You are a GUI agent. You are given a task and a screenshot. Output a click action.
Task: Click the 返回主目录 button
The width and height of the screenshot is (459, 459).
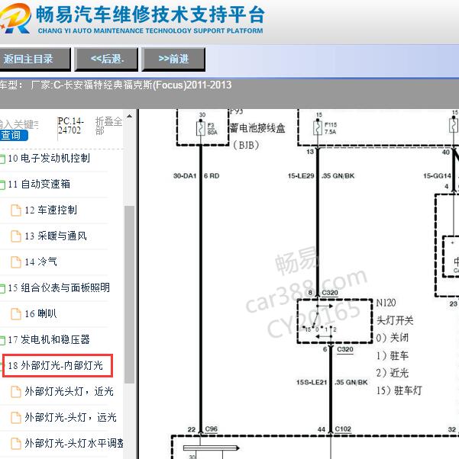click(x=34, y=59)
